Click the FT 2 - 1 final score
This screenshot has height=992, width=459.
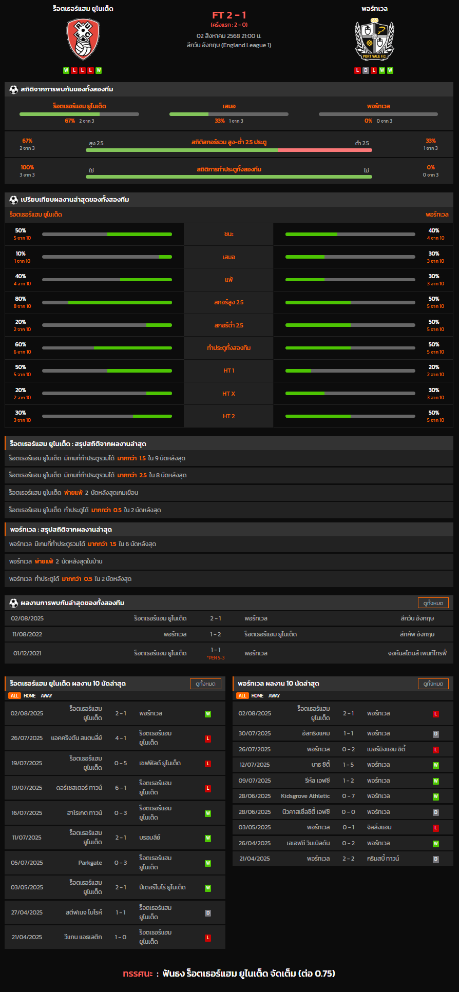[229, 15]
